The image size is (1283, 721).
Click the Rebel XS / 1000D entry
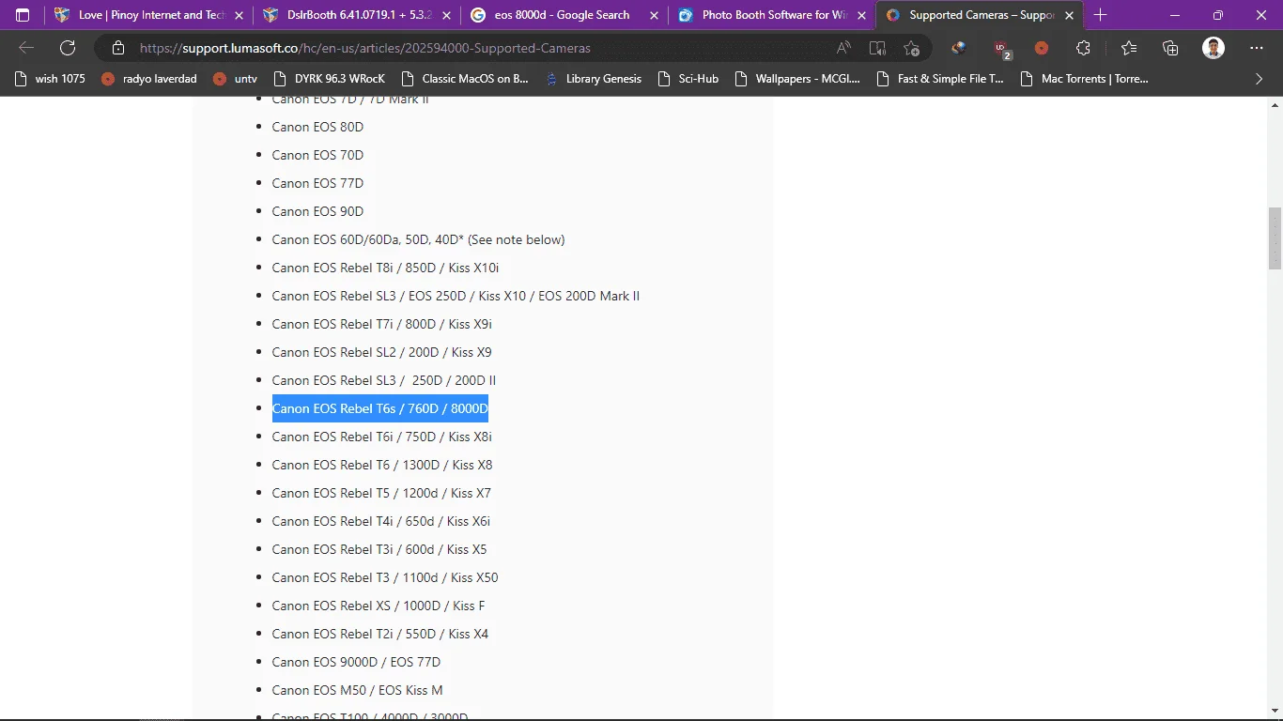(x=379, y=606)
